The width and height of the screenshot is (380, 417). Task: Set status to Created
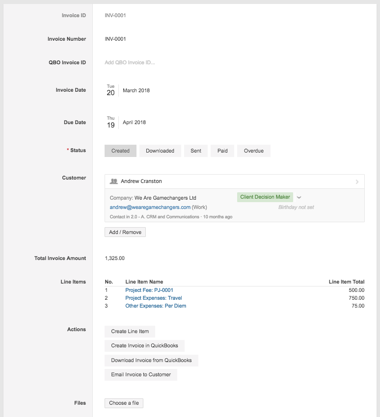click(120, 151)
